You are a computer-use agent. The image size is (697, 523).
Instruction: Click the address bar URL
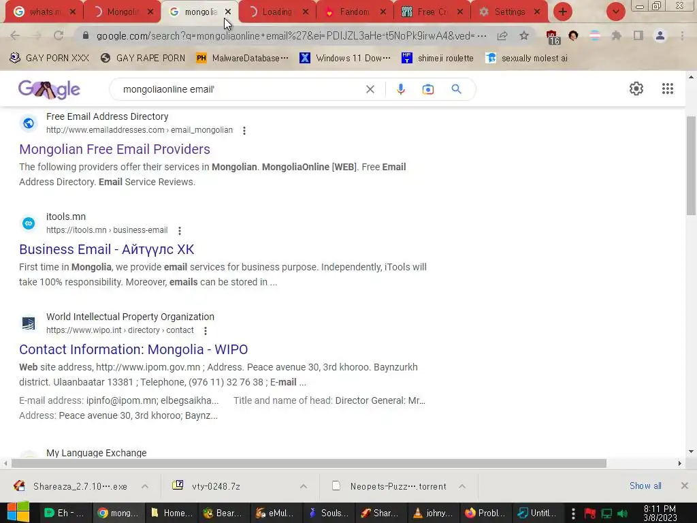point(291,35)
